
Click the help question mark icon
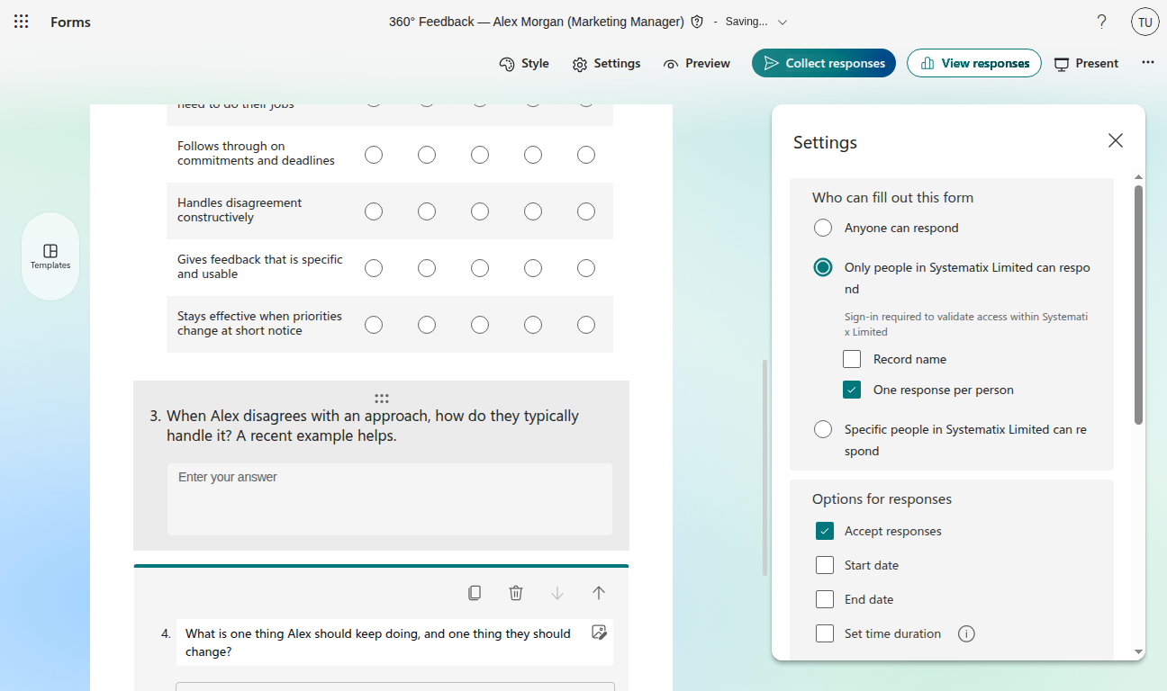[x=1101, y=22]
